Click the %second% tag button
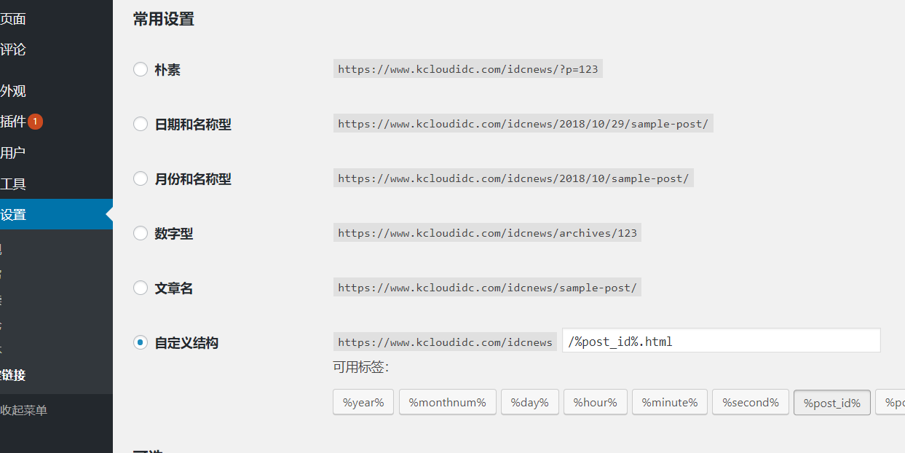The height and width of the screenshot is (453, 905). click(x=750, y=402)
